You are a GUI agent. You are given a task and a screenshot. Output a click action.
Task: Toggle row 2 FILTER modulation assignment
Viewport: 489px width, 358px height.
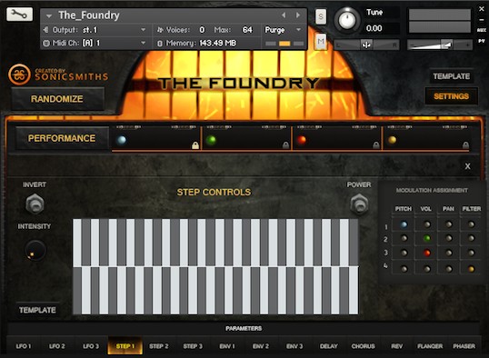tap(471, 239)
